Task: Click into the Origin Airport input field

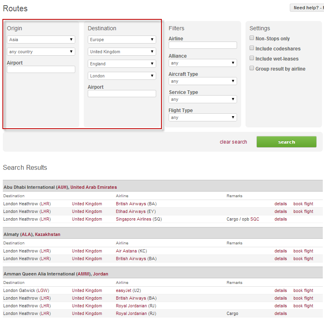Action: click(x=41, y=70)
